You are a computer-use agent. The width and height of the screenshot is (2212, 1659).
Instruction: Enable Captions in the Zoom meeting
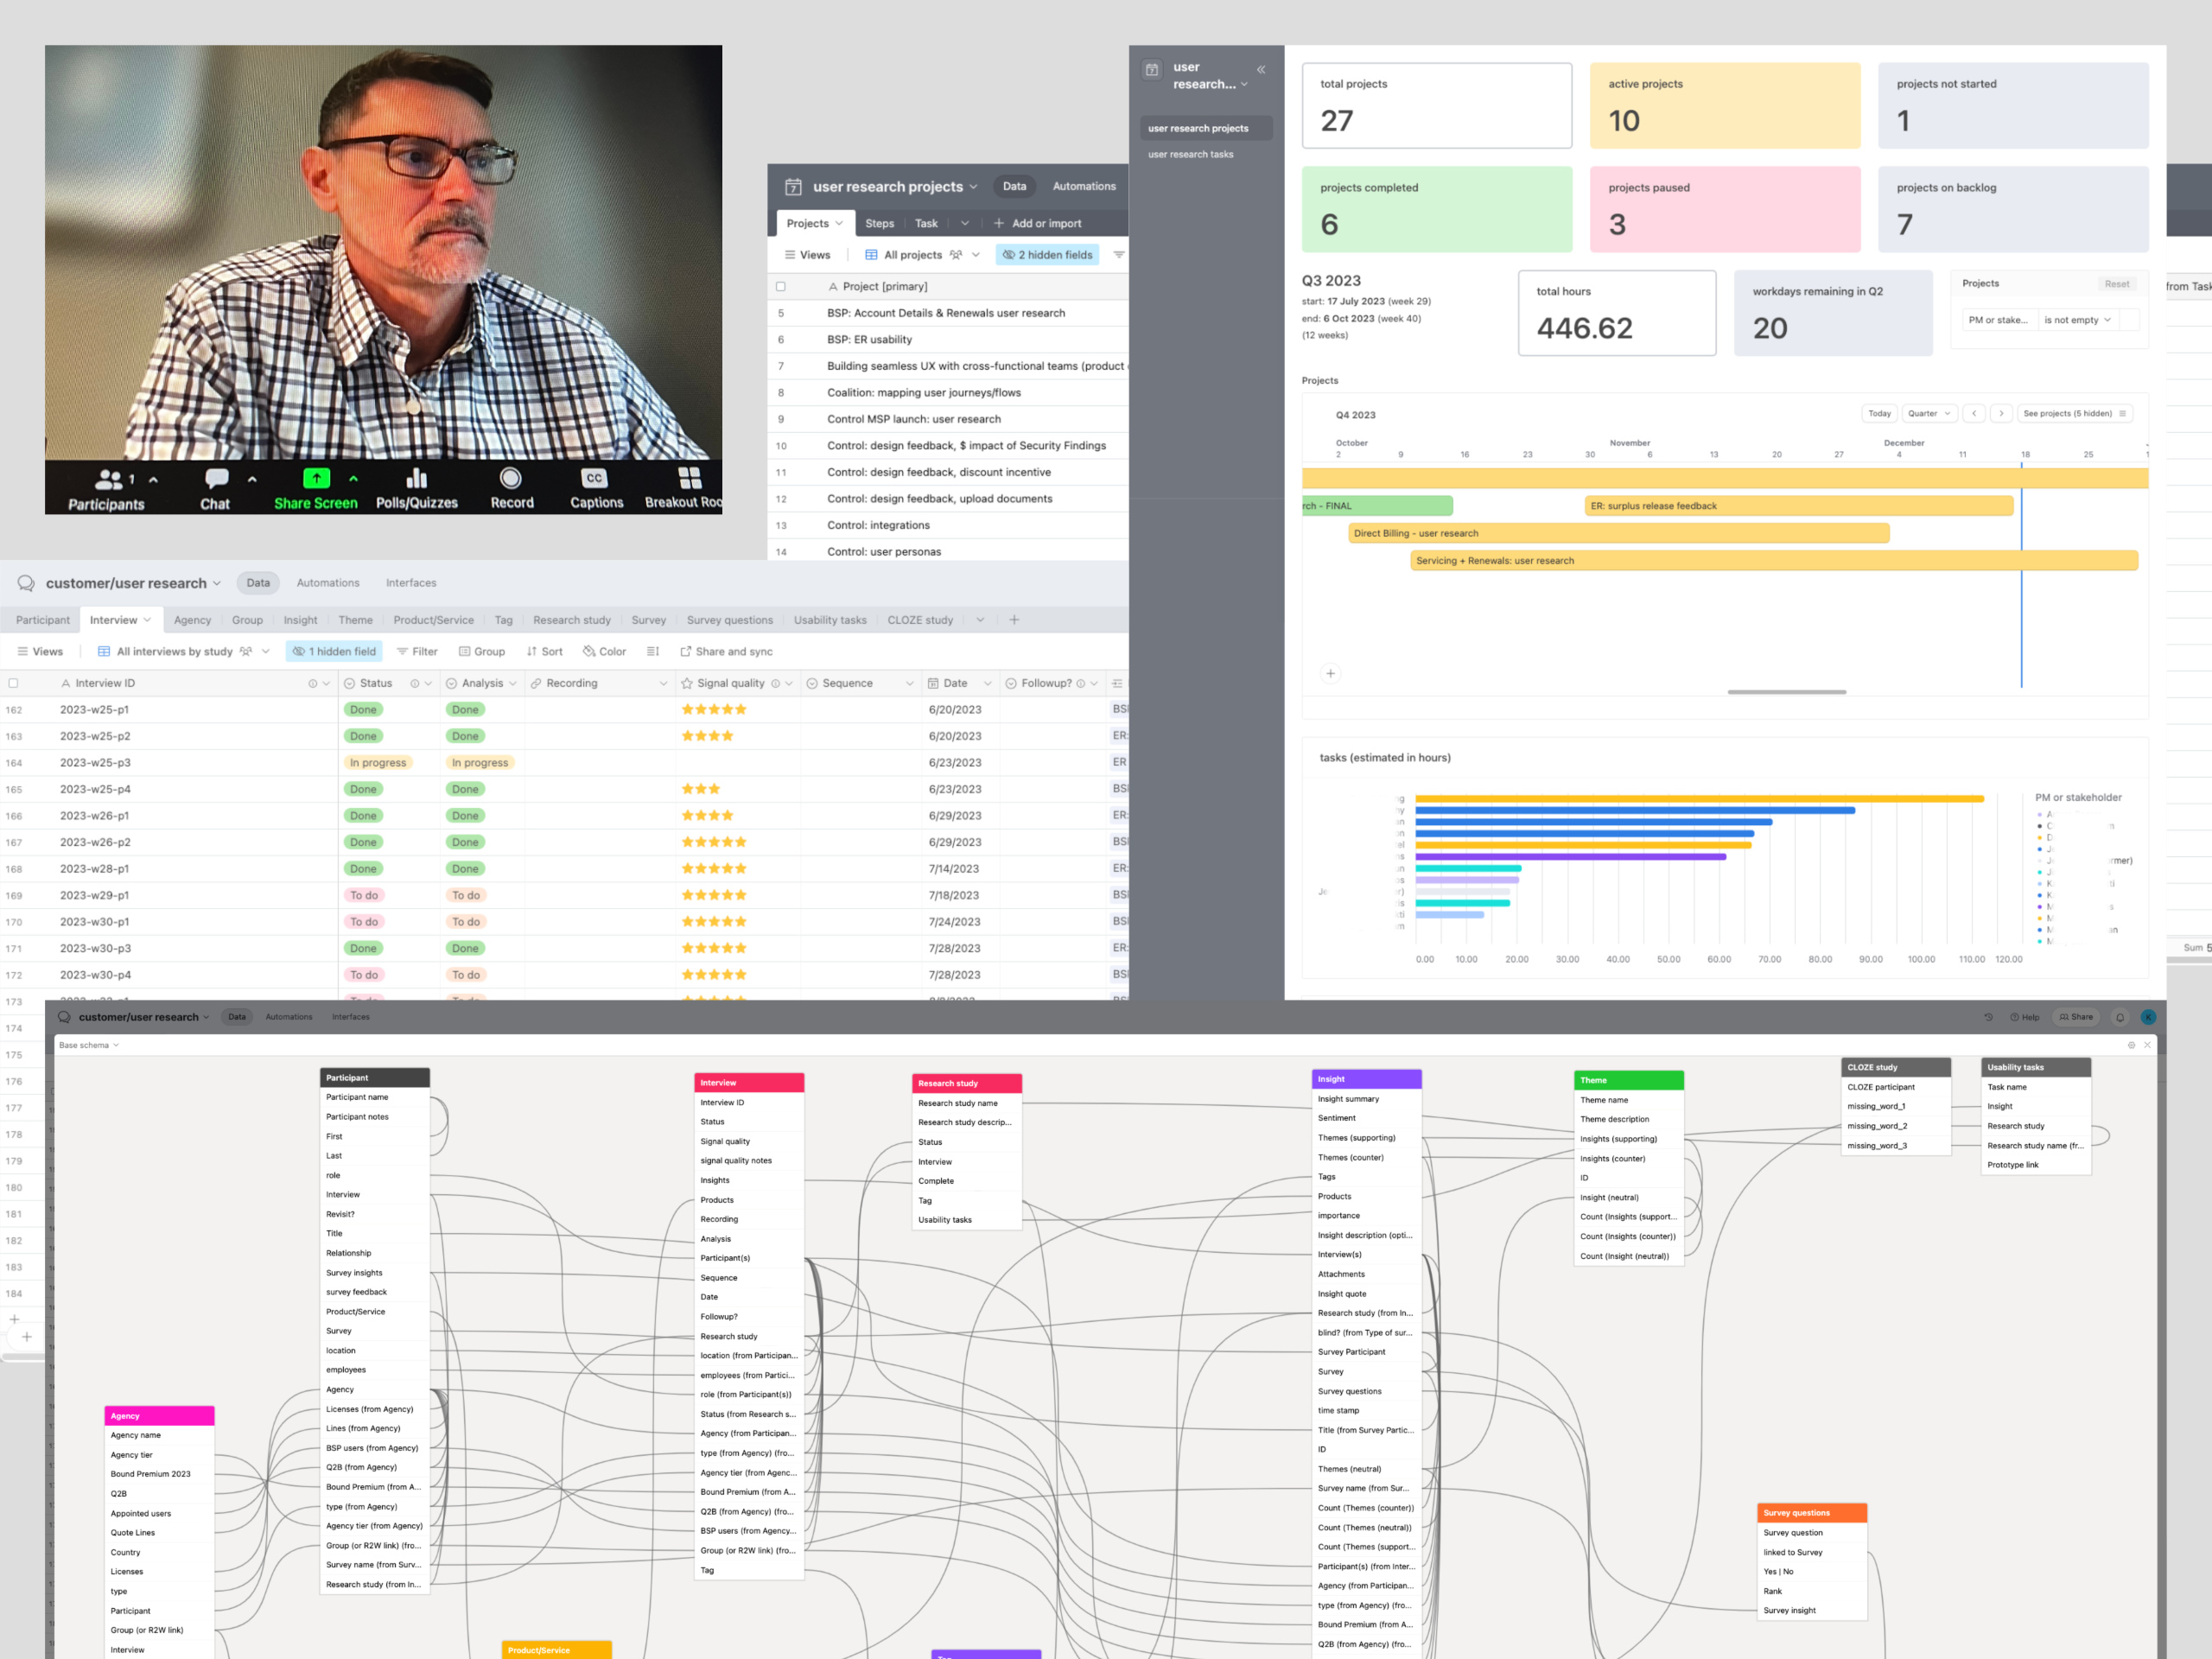click(x=595, y=488)
